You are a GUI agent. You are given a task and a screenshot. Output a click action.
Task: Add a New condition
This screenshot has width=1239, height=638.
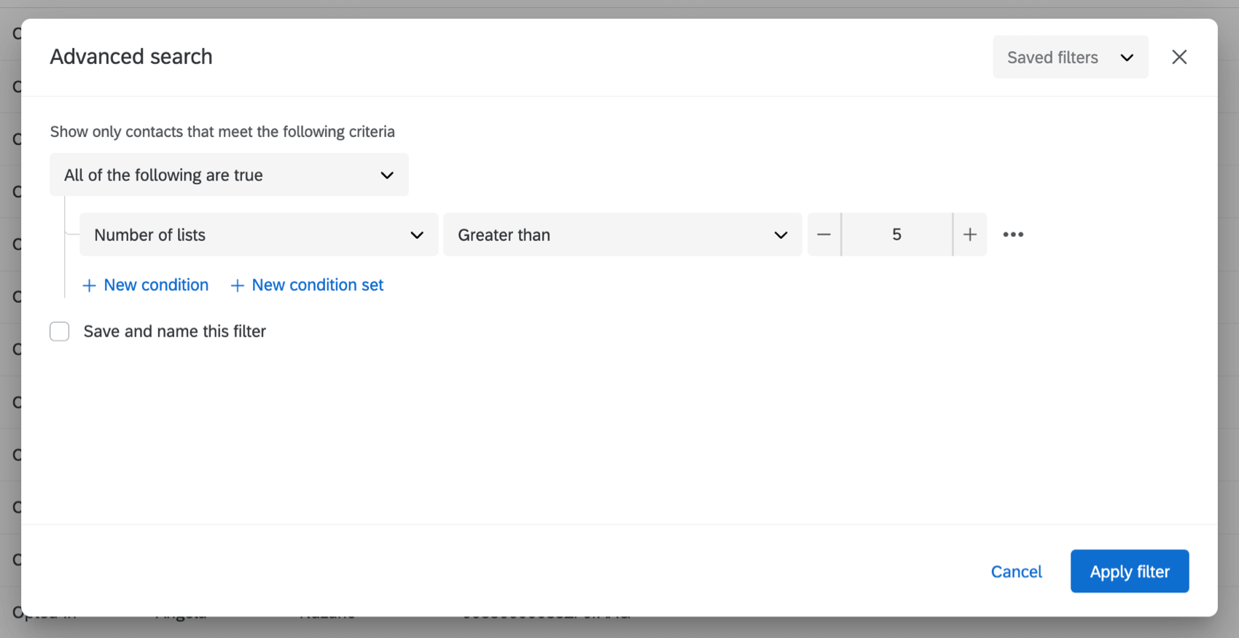pos(156,285)
